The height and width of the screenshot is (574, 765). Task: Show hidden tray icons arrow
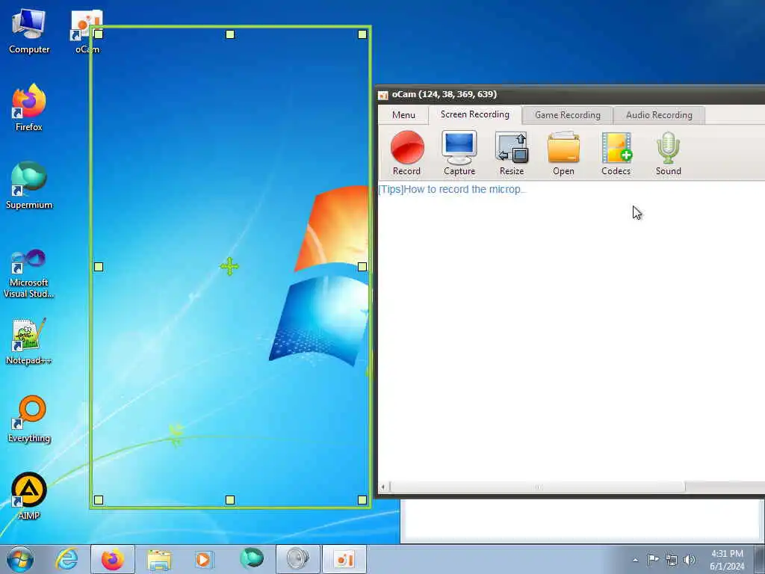click(x=635, y=560)
